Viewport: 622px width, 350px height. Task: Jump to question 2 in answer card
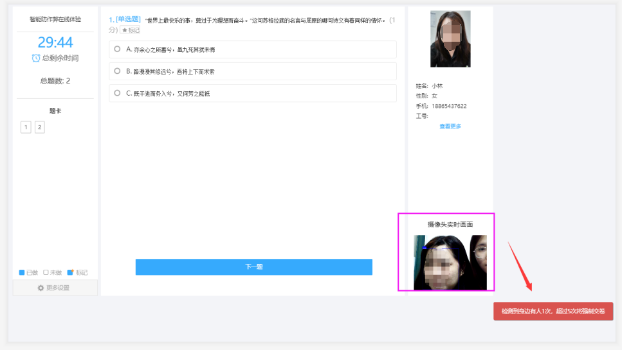pyautogui.click(x=40, y=127)
